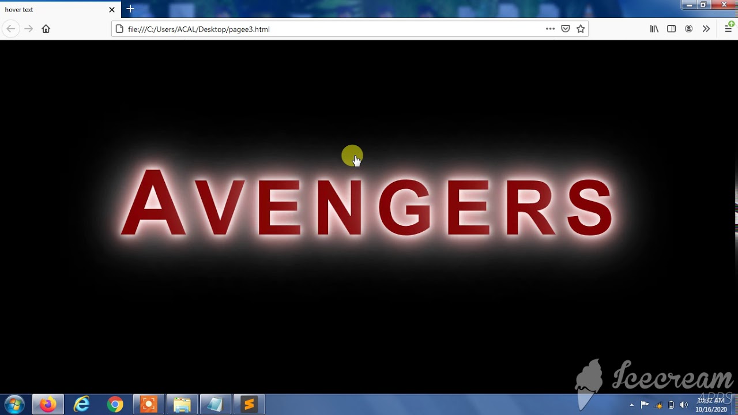
Task: Toggle the sidebar view
Action: pyautogui.click(x=672, y=29)
